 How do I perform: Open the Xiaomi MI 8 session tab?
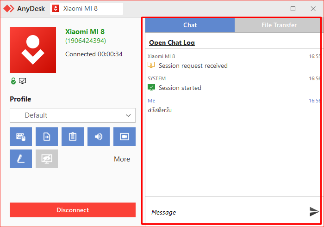tap(87, 9)
